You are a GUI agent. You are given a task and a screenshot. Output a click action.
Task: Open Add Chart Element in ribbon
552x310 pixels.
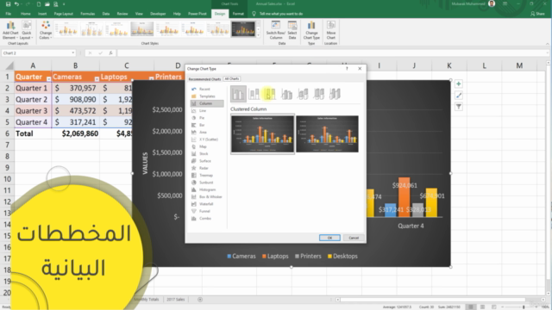[10, 30]
